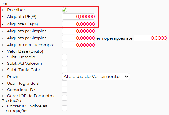Check Gerar IOF de Fomento a Produção
The height and width of the screenshot is (115, 169).
click(x=65, y=98)
